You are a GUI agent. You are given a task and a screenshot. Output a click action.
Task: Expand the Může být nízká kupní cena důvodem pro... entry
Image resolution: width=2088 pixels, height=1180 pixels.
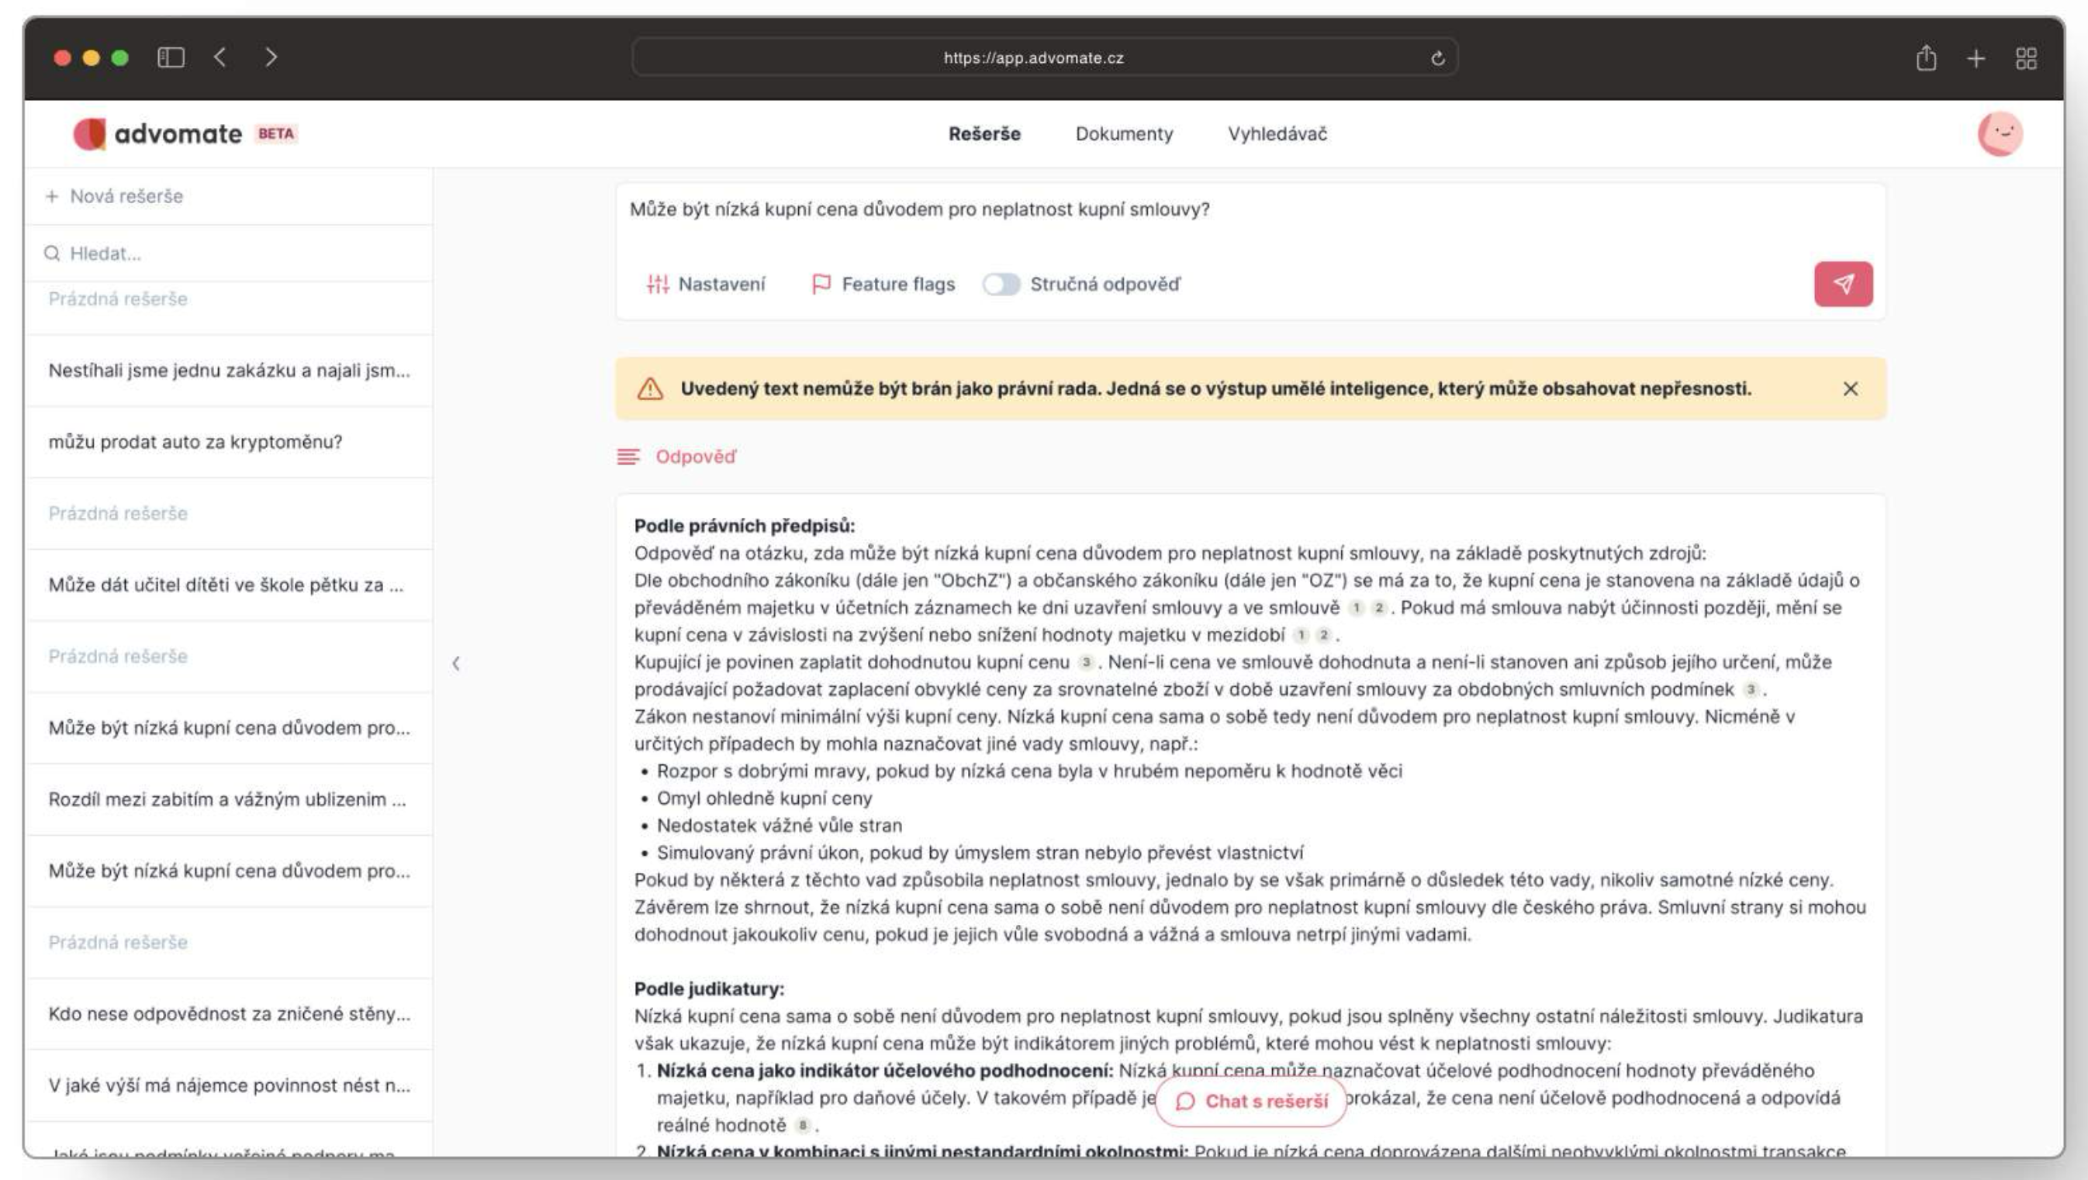231,727
